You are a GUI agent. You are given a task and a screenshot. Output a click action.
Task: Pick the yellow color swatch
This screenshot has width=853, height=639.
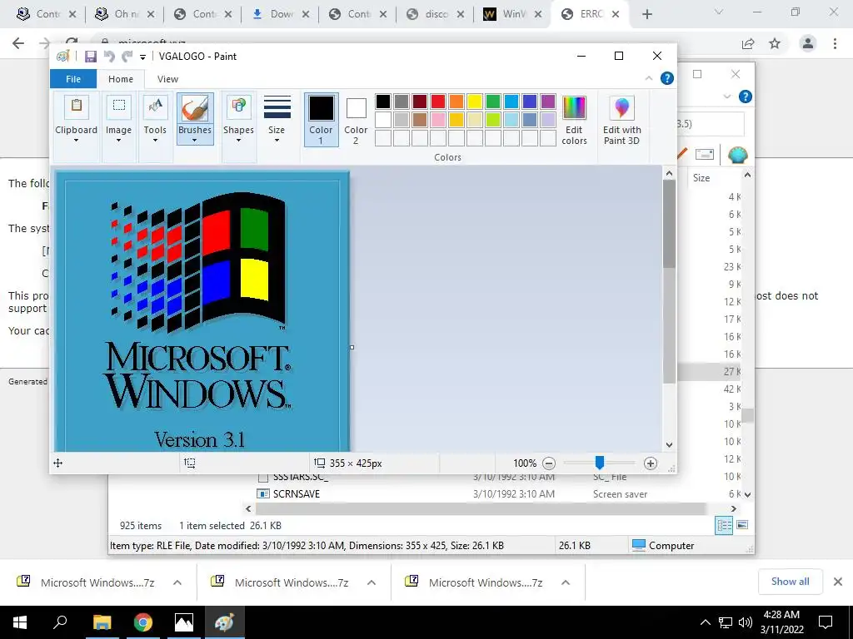474,102
